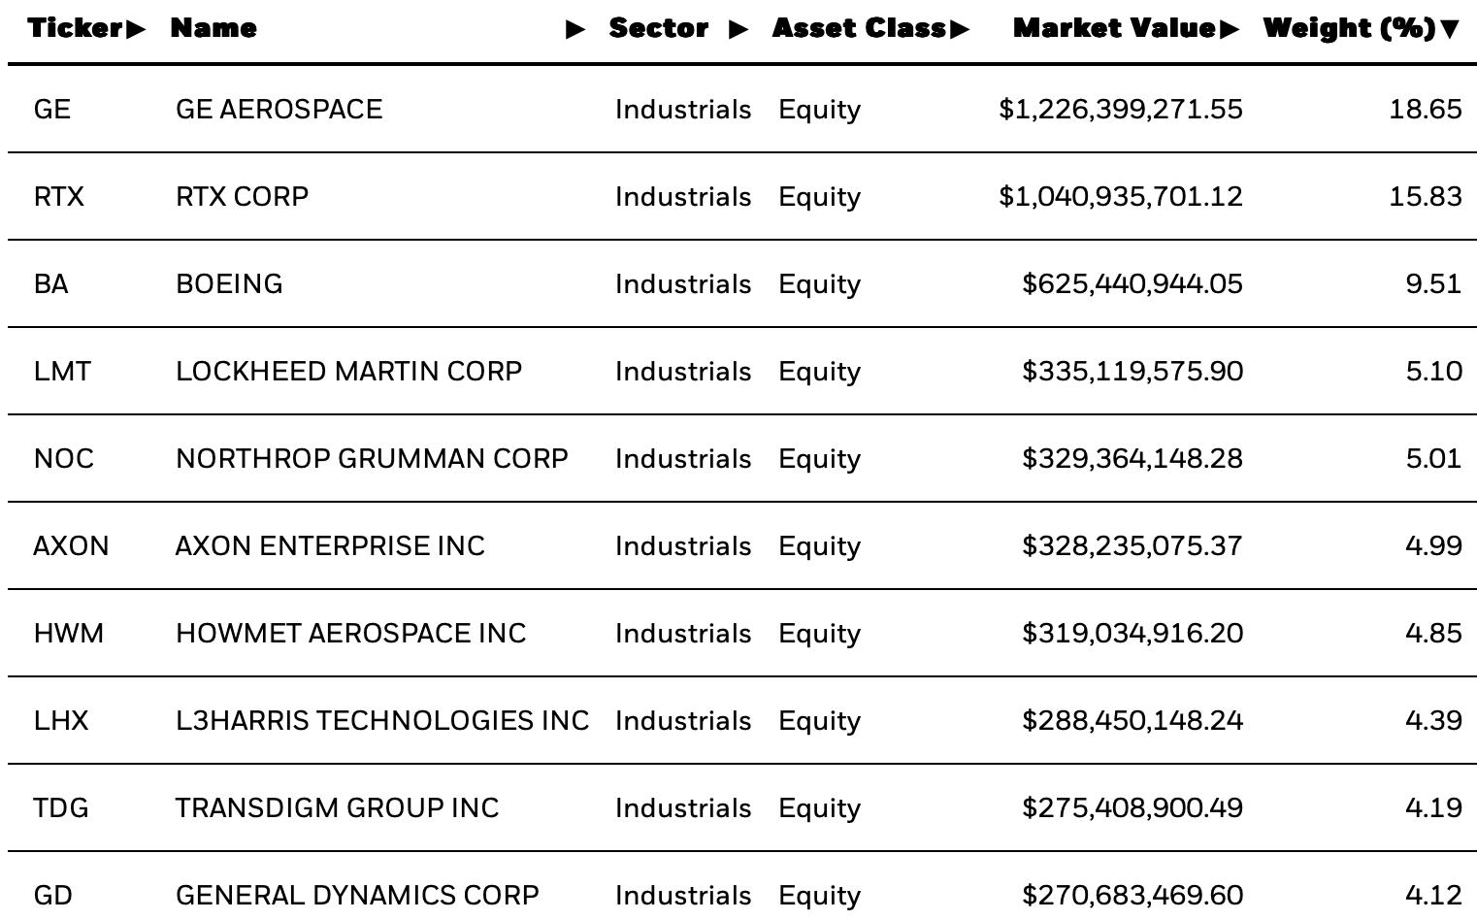
Task: Click sort arrow next to Sector header
Action: (738, 29)
